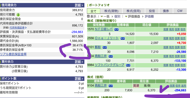Click mail icon beside 商船三井 in 信用 table
Screen dimensions: 190x98
[111, 86]
